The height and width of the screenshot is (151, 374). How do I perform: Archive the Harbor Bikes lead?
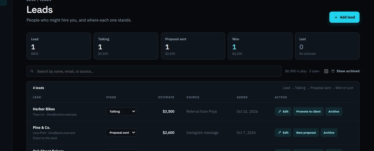point(334,111)
